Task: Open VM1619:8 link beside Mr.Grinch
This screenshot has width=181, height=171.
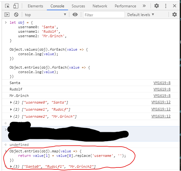Action: (x=162, y=96)
